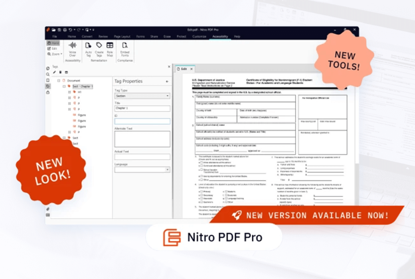Run the Auto Tag remediation tool
Image resolution: width=415 pixels, height=279 pixels.
pos(89,46)
